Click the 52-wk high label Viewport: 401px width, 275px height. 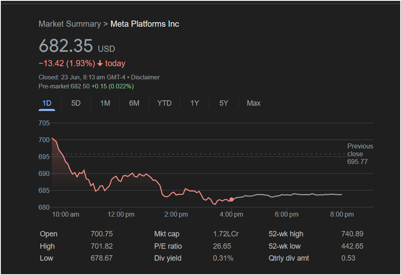(x=286, y=234)
